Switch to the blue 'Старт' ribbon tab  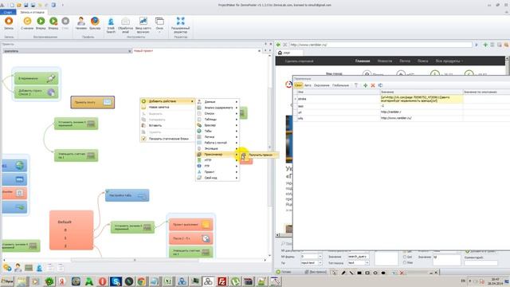[x=8, y=12]
